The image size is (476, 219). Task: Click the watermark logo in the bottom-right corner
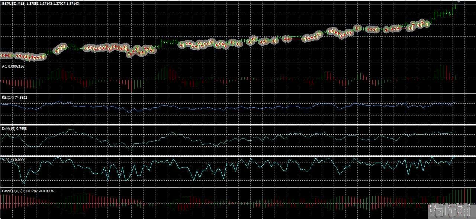coord(450,210)
